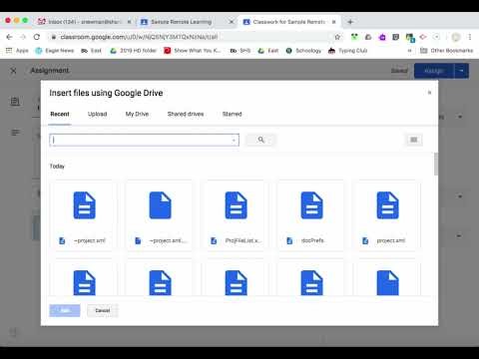Close the Classwork tab
The width and height of the screenshot is (479, 359).
(x=334, y=22)
